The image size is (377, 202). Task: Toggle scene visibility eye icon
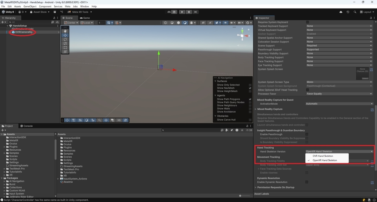(225, 23)
